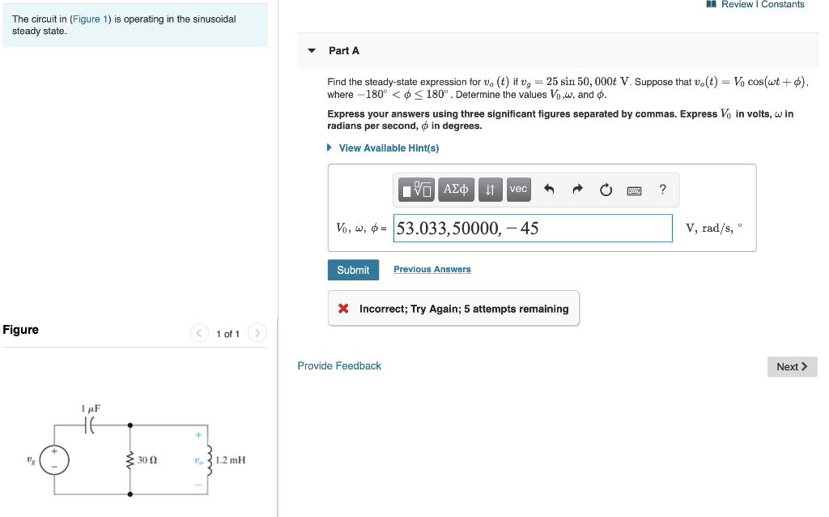Click the 'V, rad/s, °' units label
Screen dimensions: 829x517
[714, 228]
